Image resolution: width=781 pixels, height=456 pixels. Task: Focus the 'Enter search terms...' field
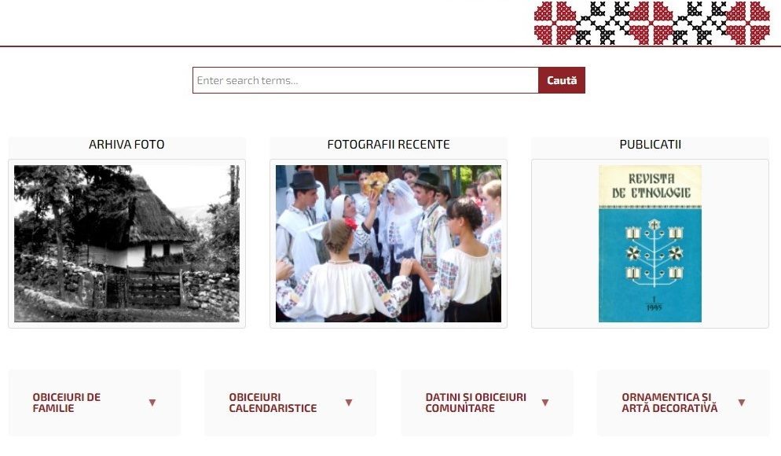tap(365, 80)
